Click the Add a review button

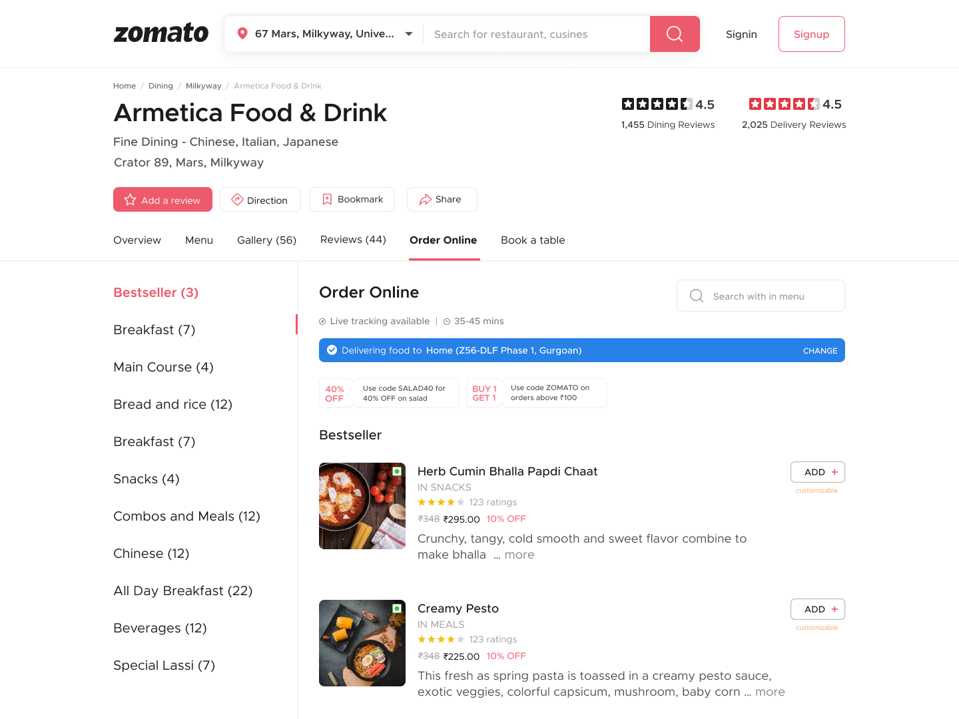[x=162, y=200]
